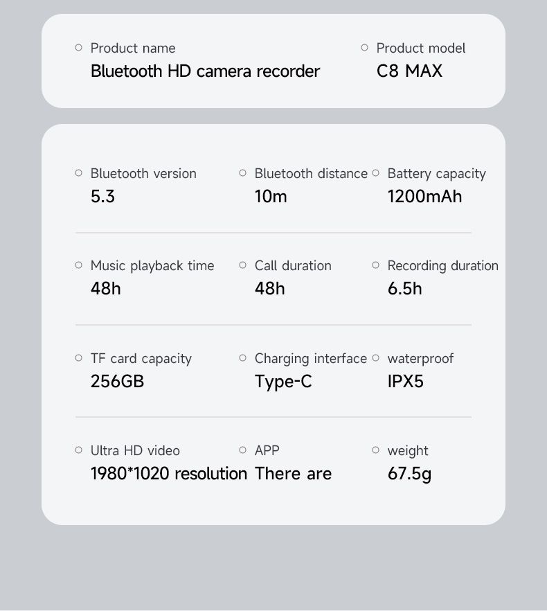This screenshot has height=611, width=547.
Task: Click the Type-C charging interface value
Action: 283,382
